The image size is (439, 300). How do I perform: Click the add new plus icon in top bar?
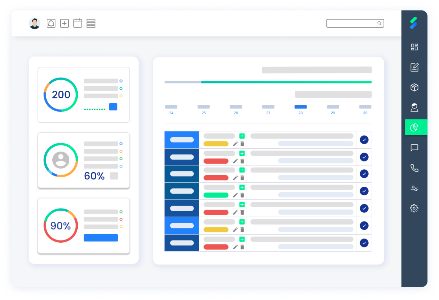64,23
